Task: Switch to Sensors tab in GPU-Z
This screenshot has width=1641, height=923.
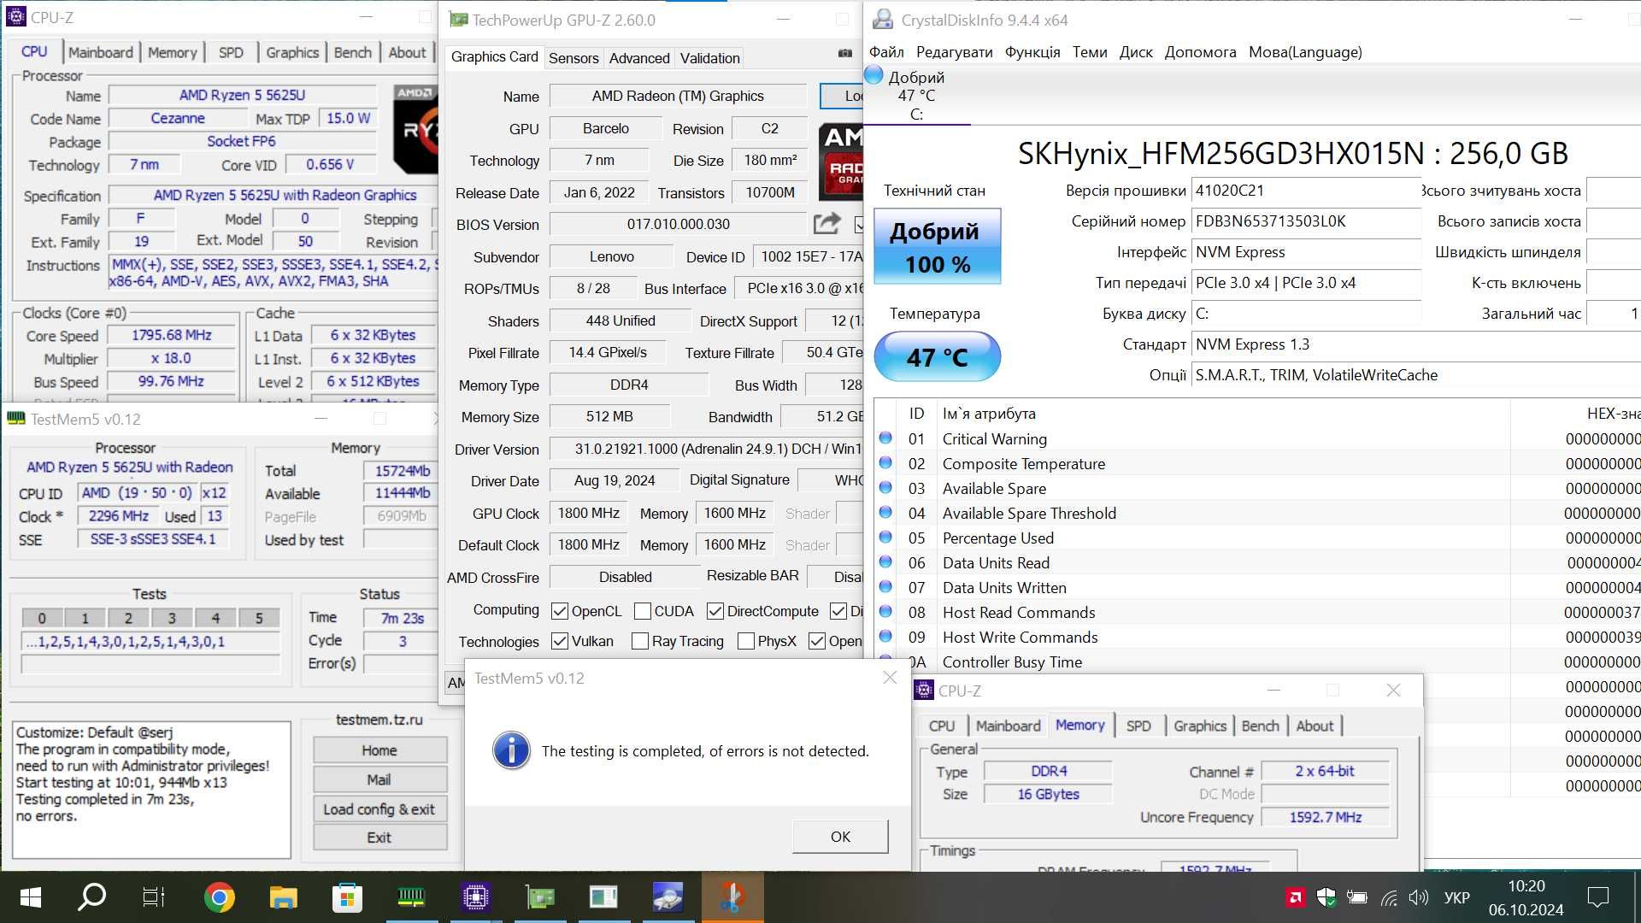Action: point(573,58)
